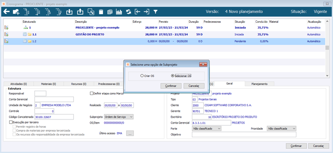Click the add folder icon in toolbar
This screenshot has width=333, height=153.
click(16, 12)
